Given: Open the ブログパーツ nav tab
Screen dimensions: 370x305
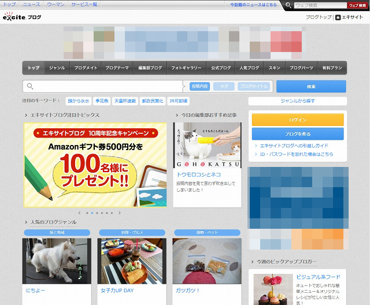Looking at the screenshot, I should tap(301, 68).
